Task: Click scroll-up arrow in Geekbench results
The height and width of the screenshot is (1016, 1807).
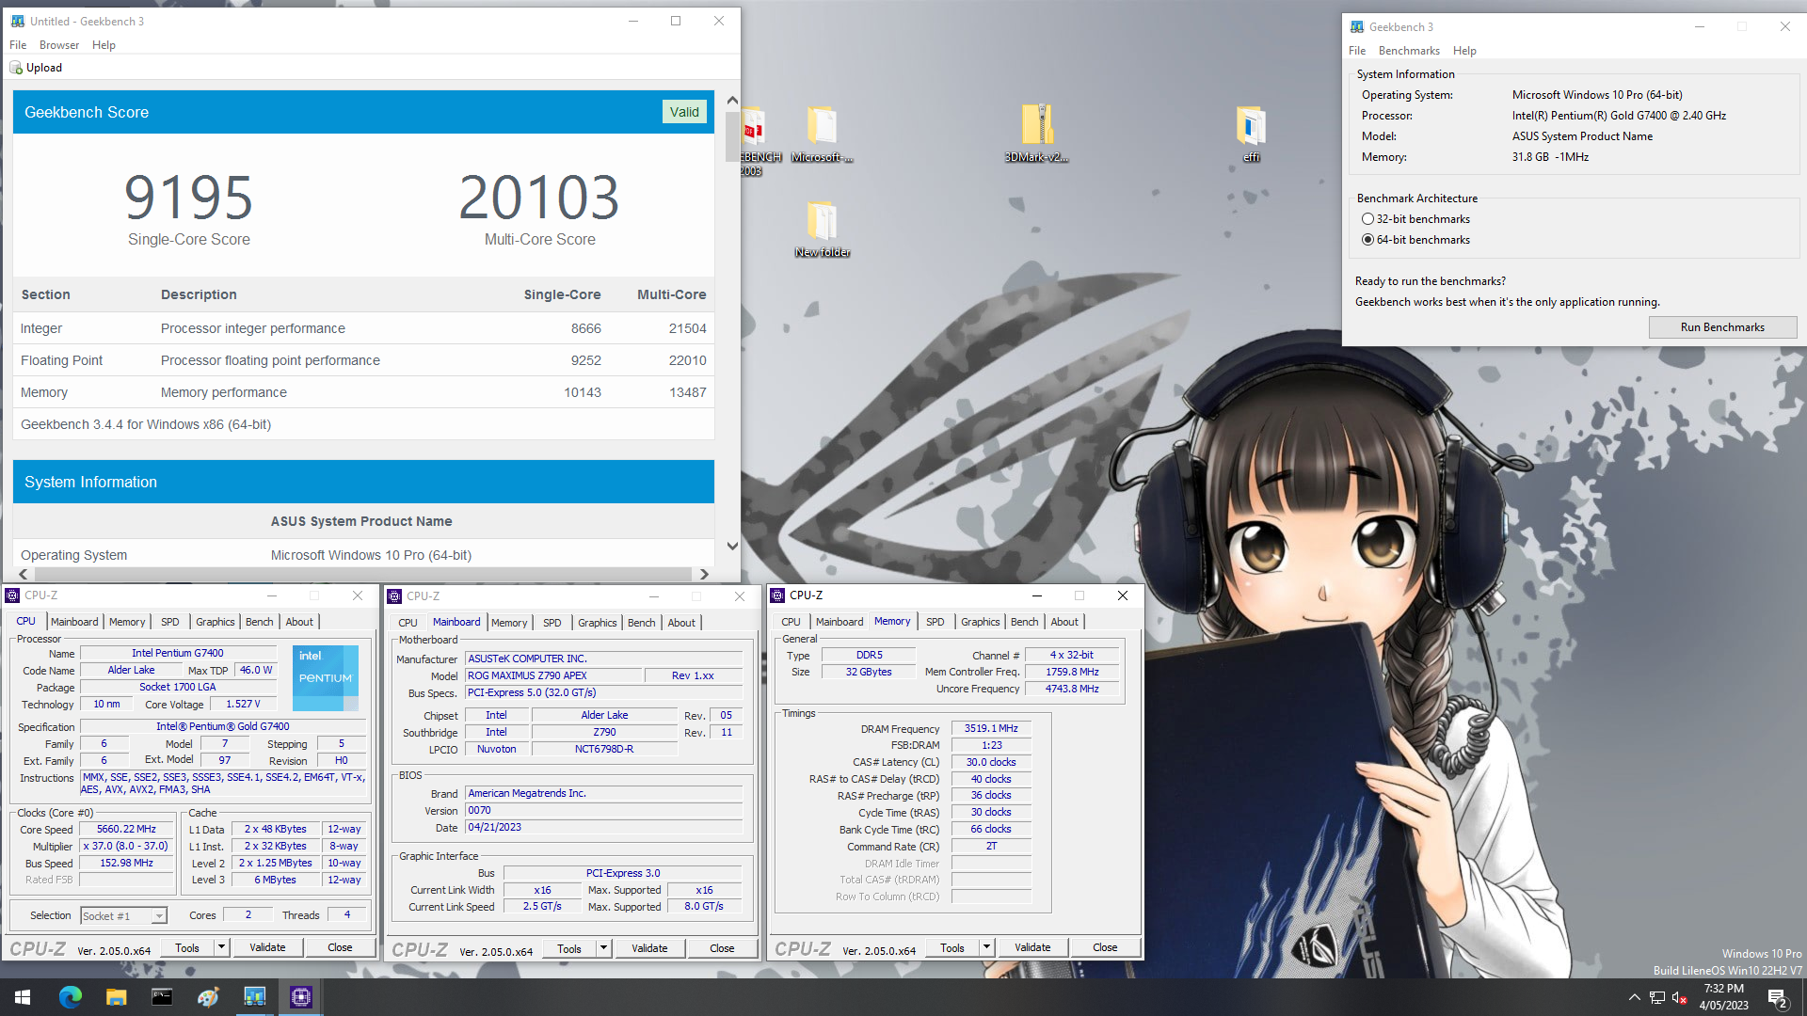Action: (x=732, y=100)
